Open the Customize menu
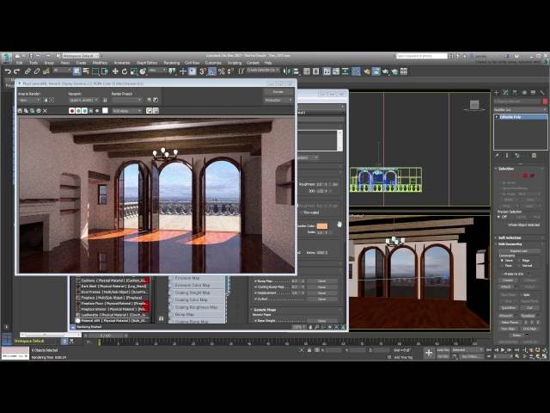 click(x=213, y=63)
